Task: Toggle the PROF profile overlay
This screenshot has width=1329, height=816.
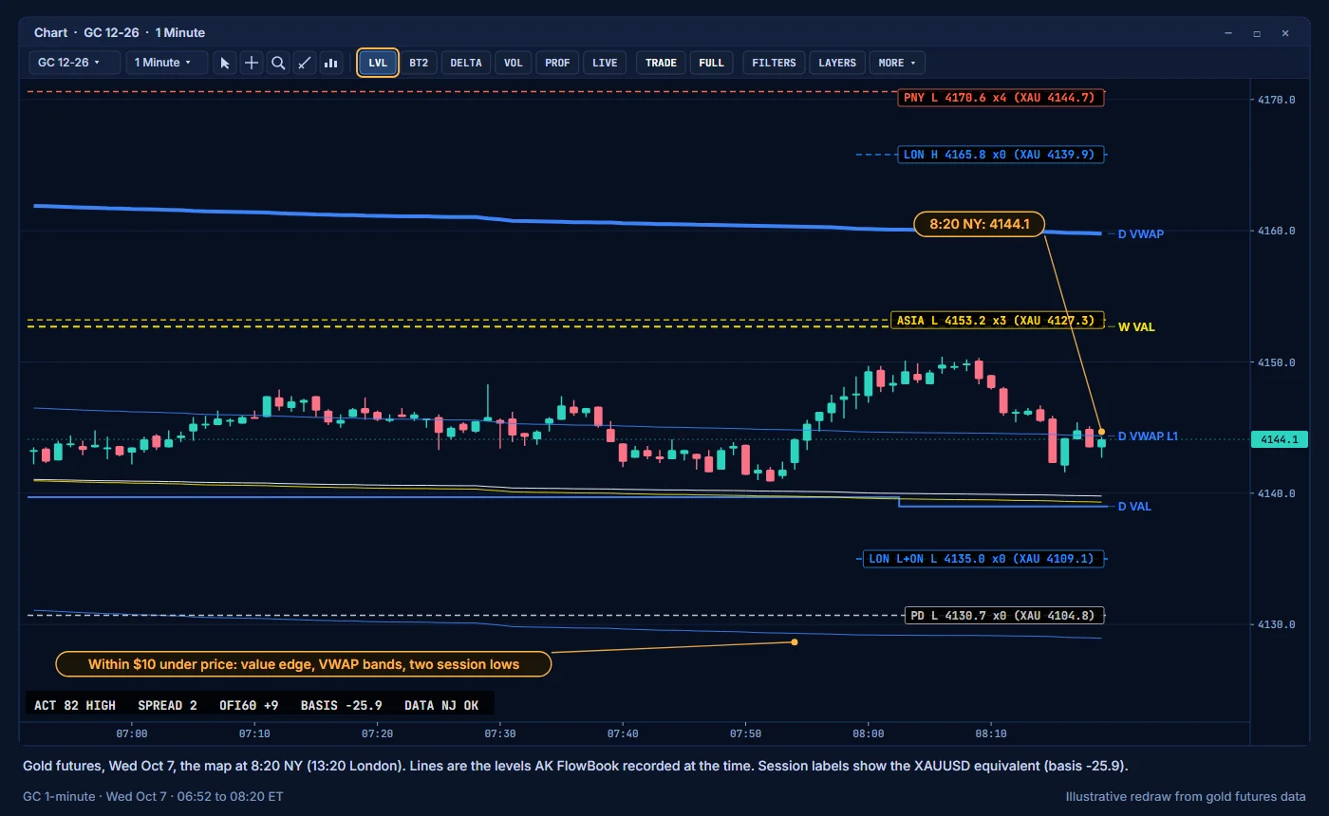Action: [x=558, y=63]
